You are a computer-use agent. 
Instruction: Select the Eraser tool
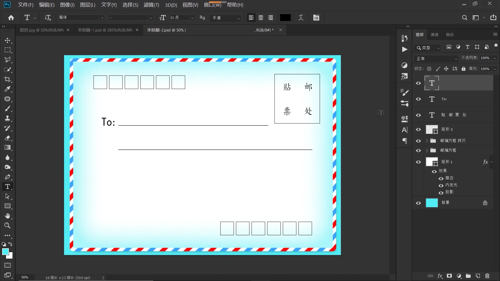pyautogui.click(x=8, y=138)
